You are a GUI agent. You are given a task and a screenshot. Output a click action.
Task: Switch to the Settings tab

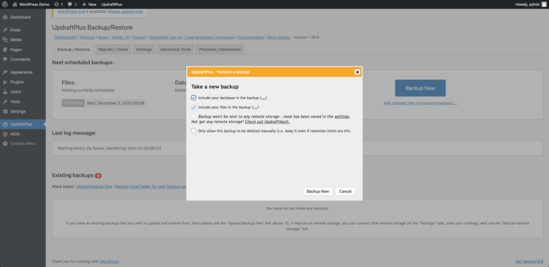coord(144,49)
